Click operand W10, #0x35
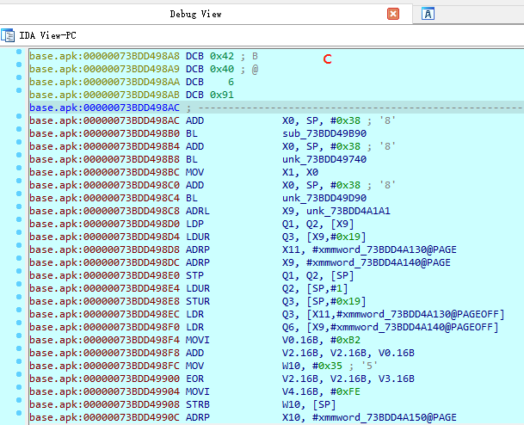 (312, 366)
